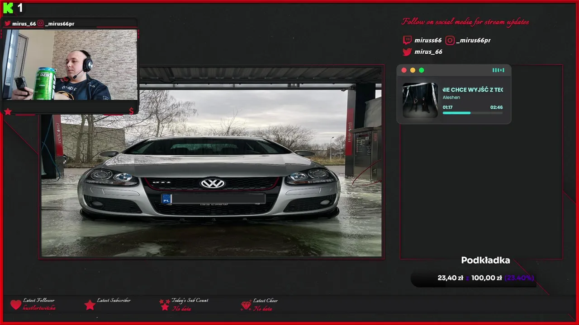
Task: Click the green Kick logo
Action: [8, 8]
